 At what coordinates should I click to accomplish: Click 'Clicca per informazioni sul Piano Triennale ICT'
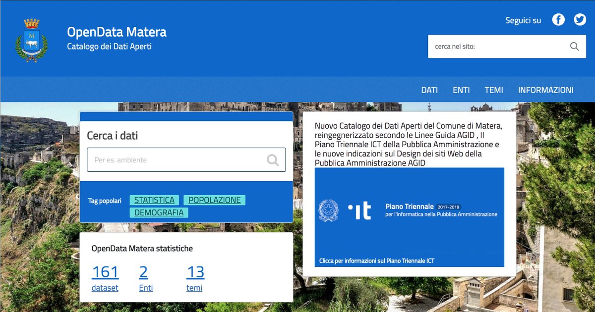[377, 260]
